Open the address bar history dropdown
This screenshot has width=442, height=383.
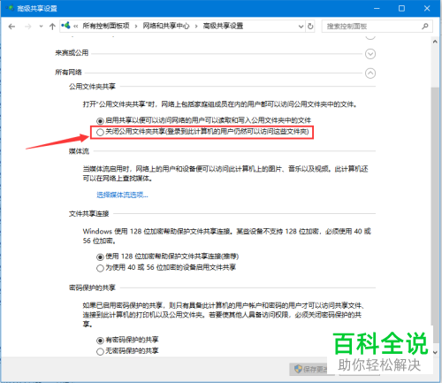coord(301,27)
